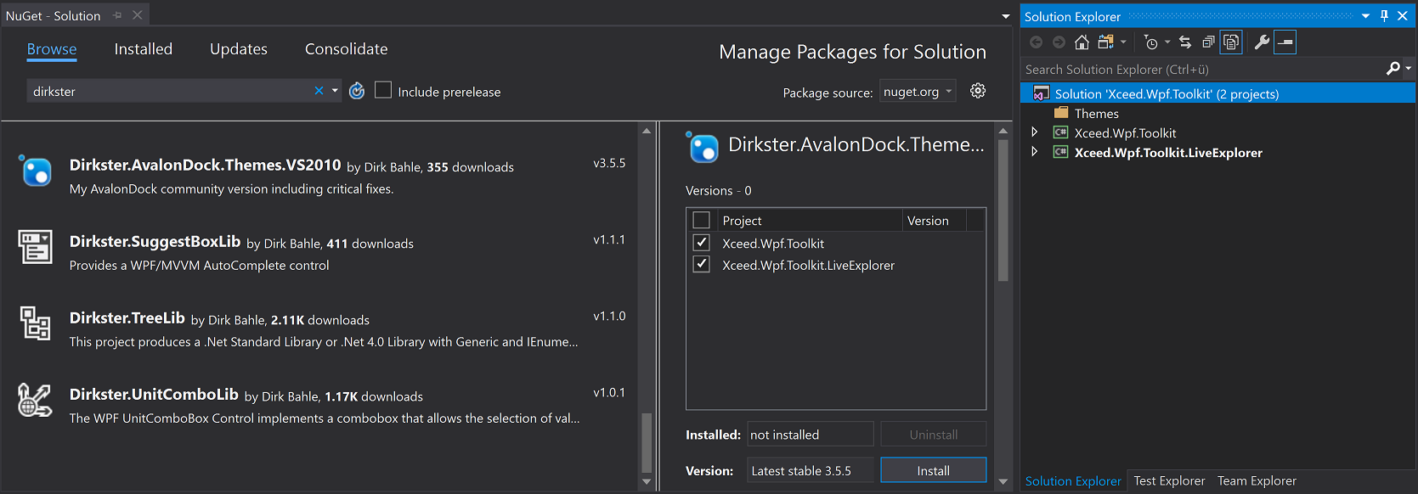Click the Solution Explorer search magnifier icon
1418x494 pixels.
(1393, 69)
